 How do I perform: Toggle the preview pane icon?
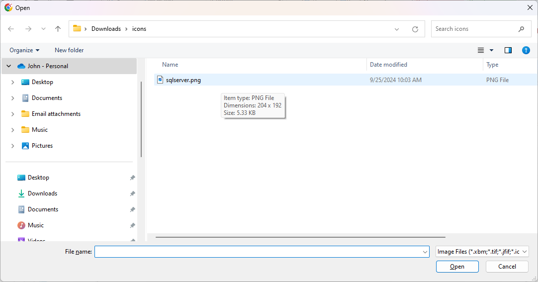(x=508, y=50)
